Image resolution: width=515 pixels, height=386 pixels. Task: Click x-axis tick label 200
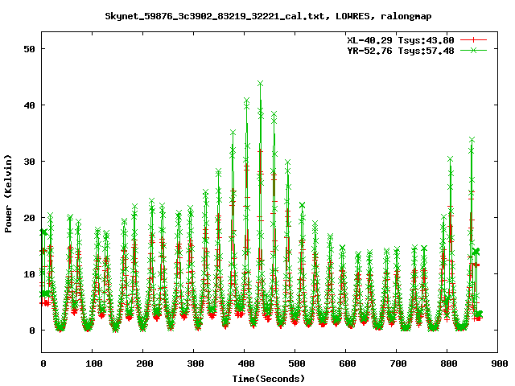(x=145, y=363)
